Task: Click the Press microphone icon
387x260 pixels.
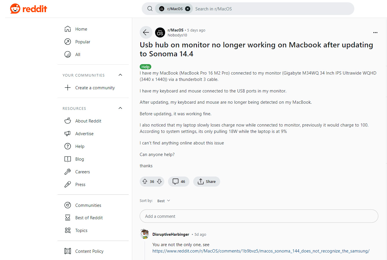Action: (68, 184)
